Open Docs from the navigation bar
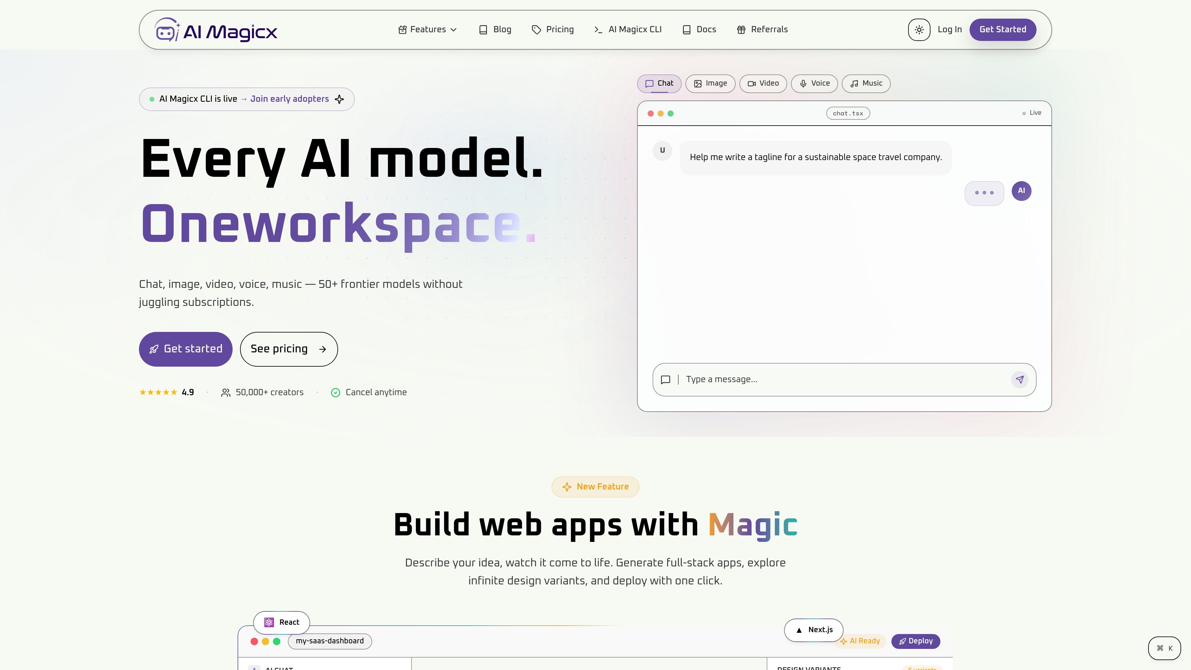 [699, 29]
